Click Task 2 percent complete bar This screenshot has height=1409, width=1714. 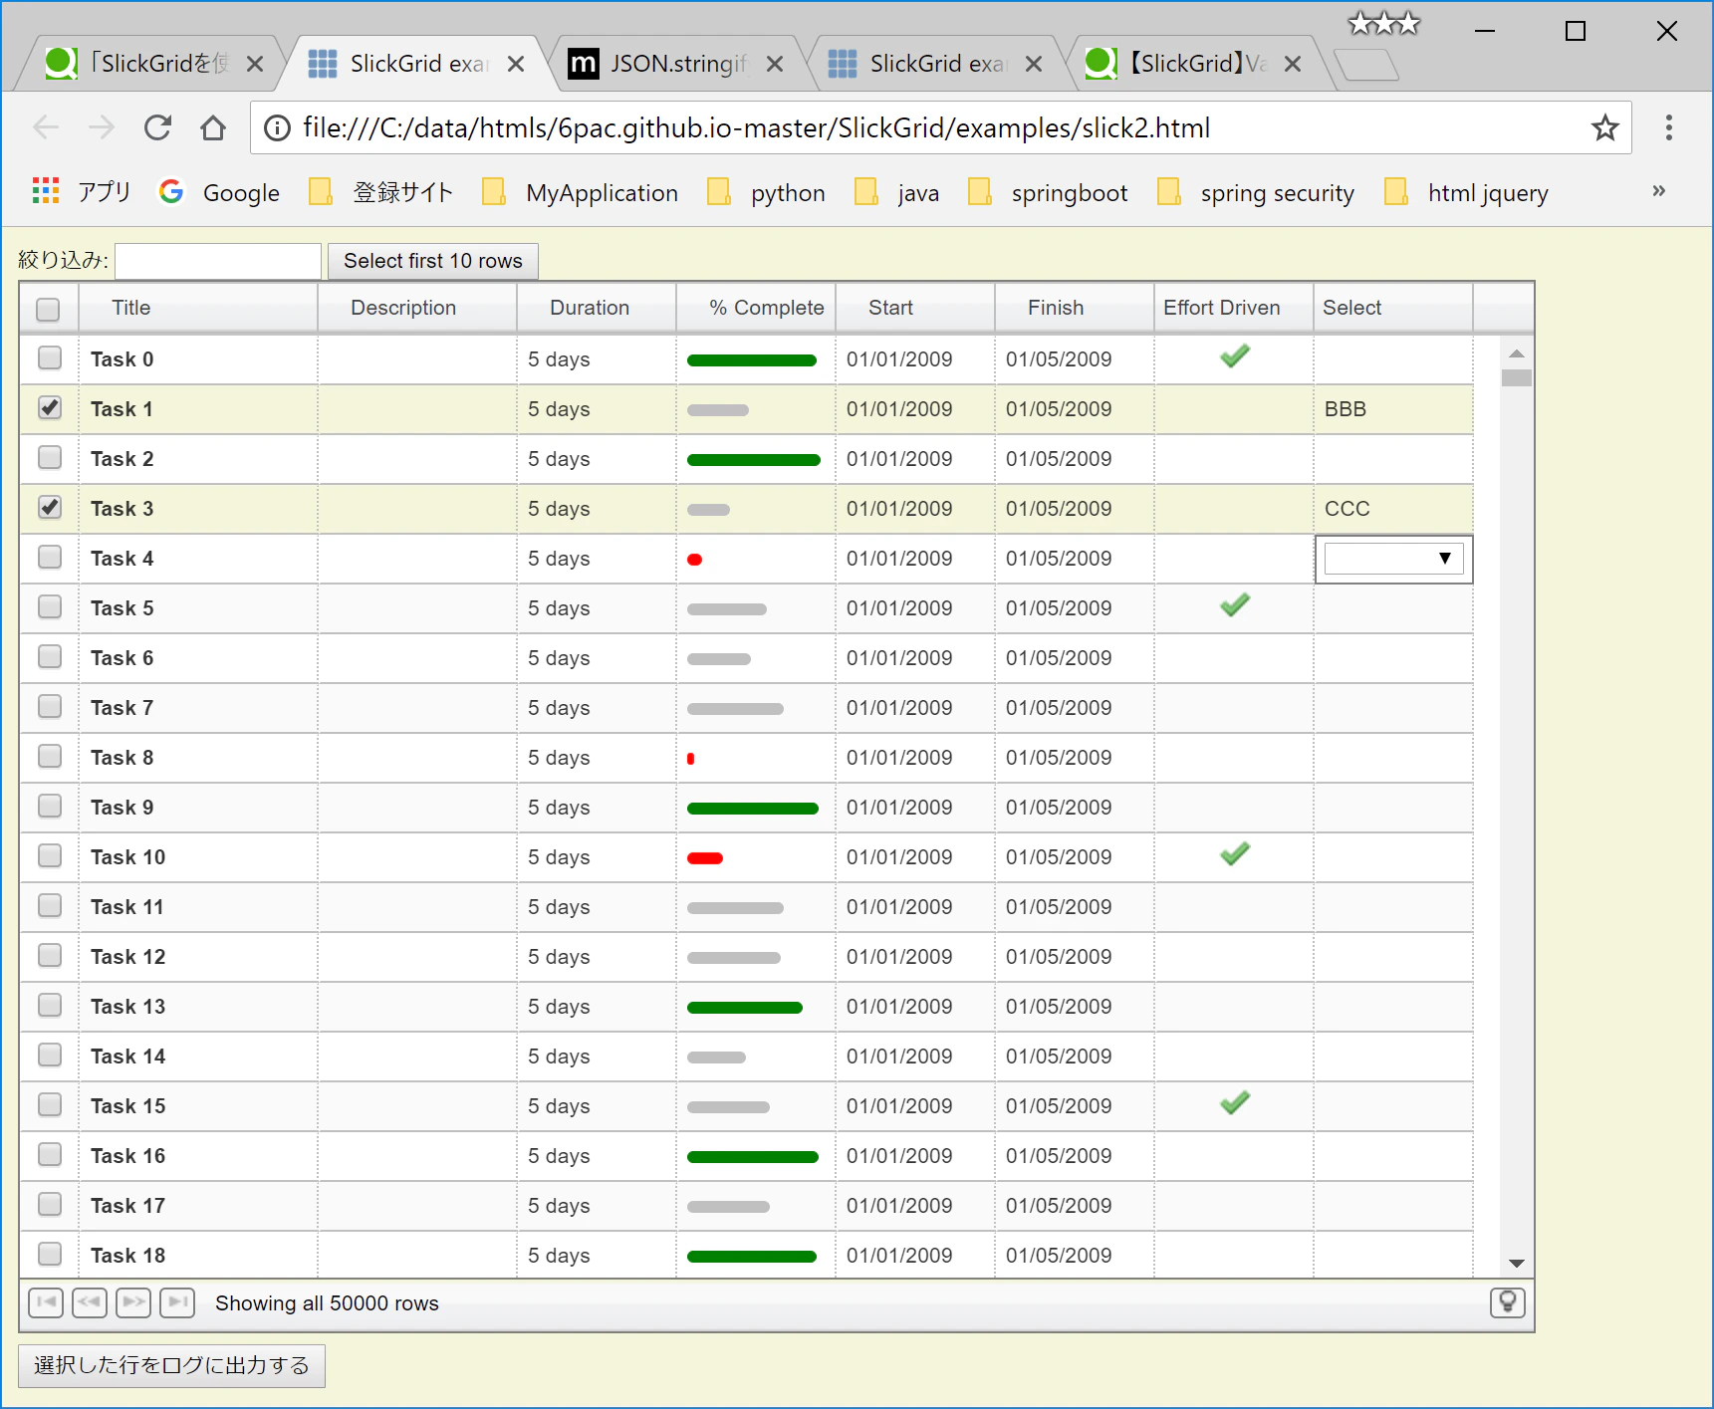[x=754, y=460]
